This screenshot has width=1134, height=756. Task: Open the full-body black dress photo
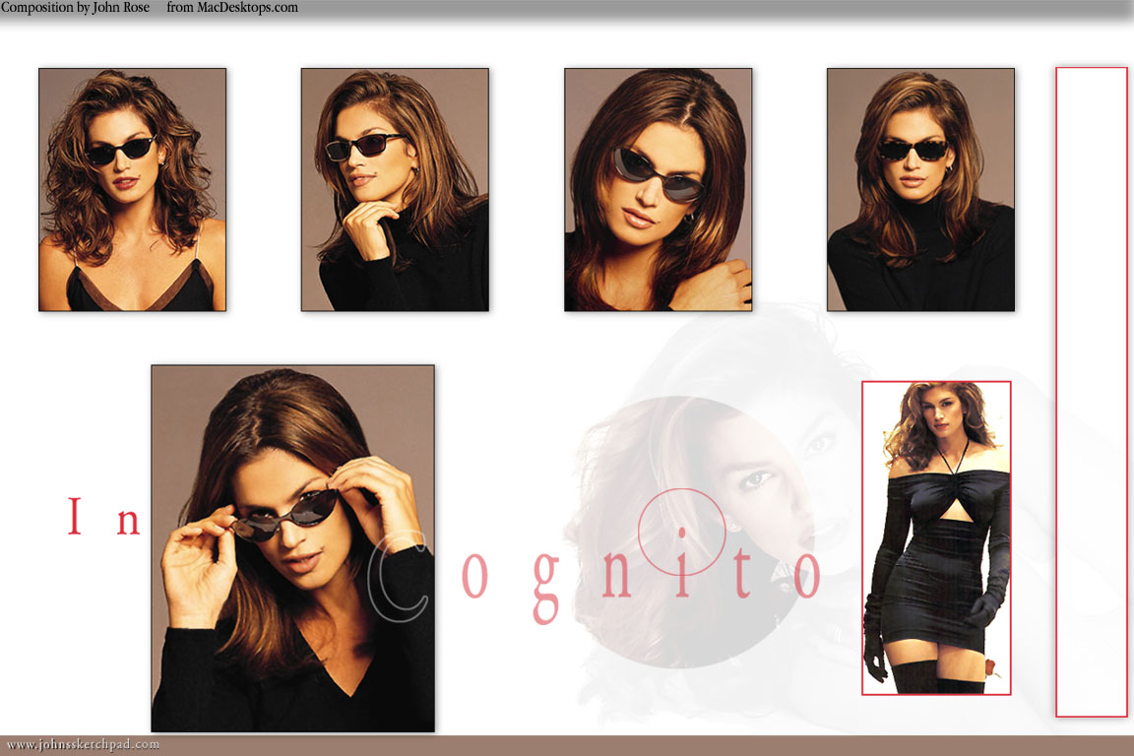coord(936,538)
